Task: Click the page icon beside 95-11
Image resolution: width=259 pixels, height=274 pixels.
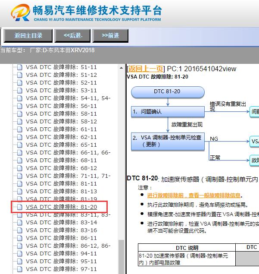Action: point(20,261)
